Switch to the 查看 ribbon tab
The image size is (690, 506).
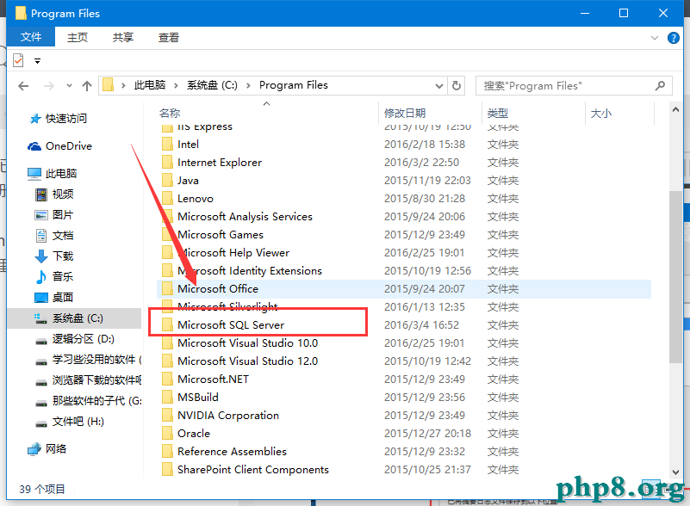[169, 37]
